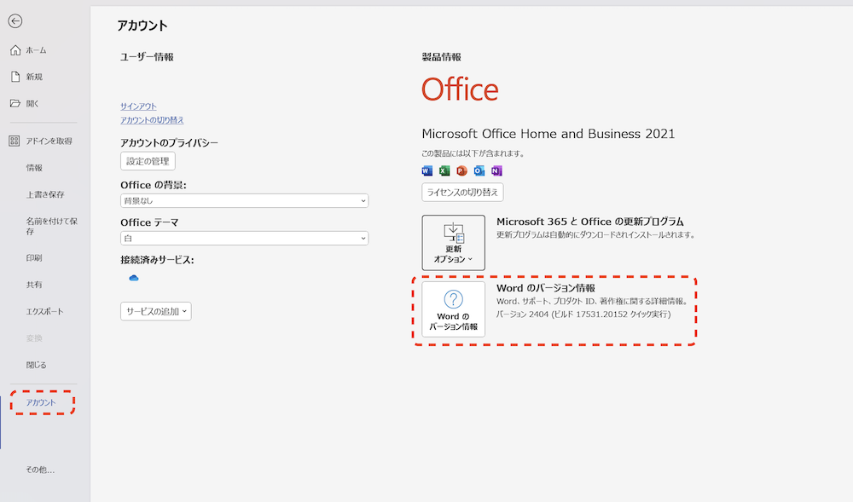Click the automatic update download description text
This screenshot has width=853, height=502.
click(x=595, y=235)
